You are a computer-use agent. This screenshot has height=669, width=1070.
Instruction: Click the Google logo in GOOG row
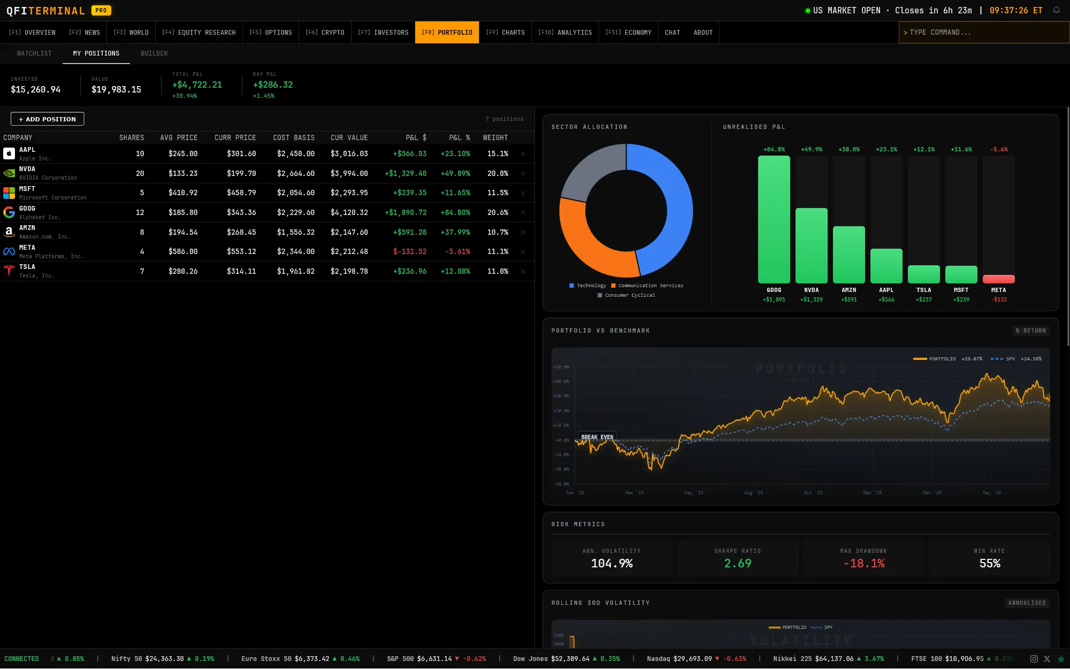point(9,212)
